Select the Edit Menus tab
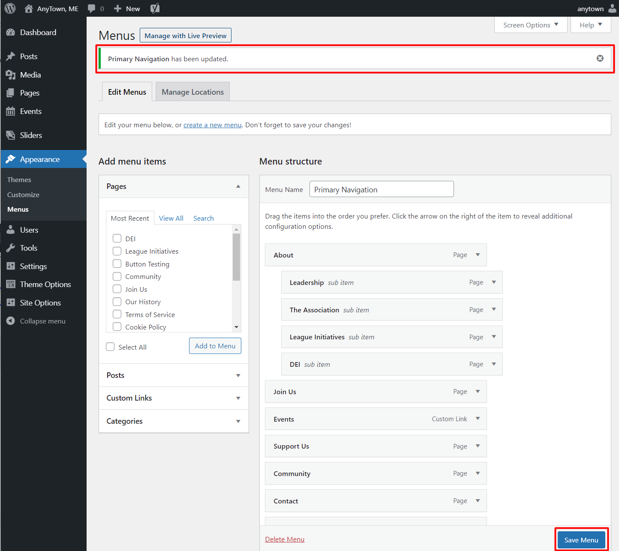 click(x=127, y=92)
